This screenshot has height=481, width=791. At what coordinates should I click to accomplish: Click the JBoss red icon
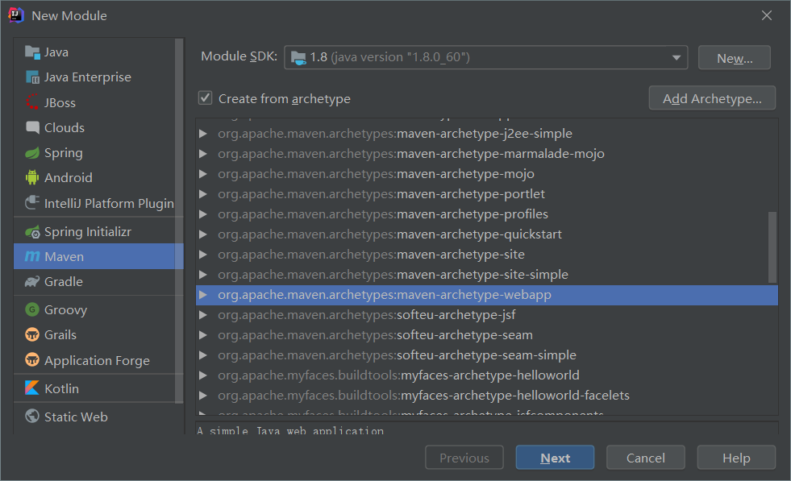pos(32,102)
